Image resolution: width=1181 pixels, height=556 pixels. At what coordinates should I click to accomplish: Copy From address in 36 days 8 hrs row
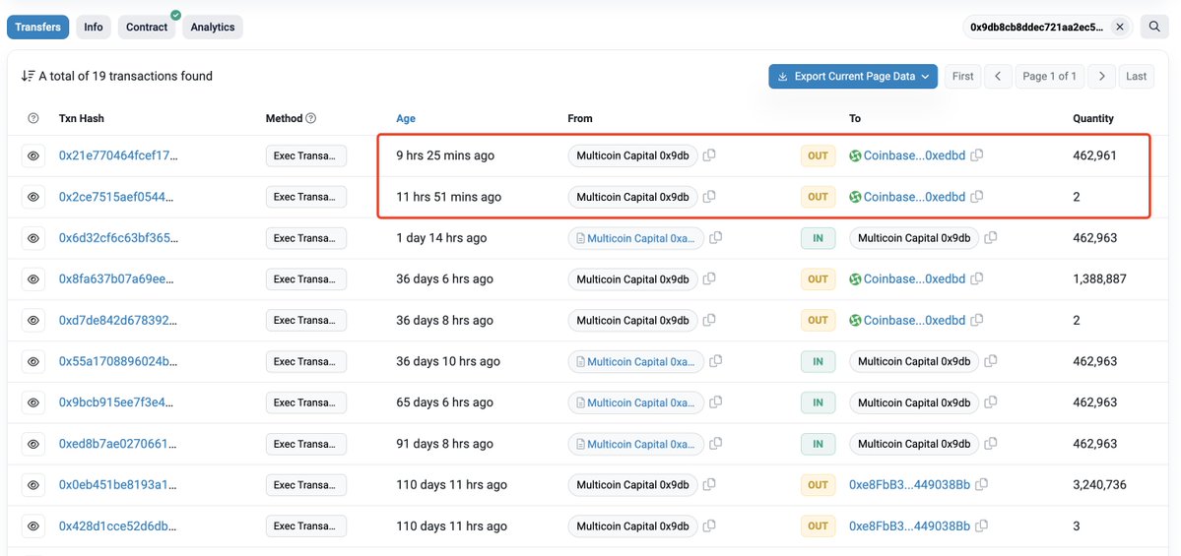coord(709,321)
